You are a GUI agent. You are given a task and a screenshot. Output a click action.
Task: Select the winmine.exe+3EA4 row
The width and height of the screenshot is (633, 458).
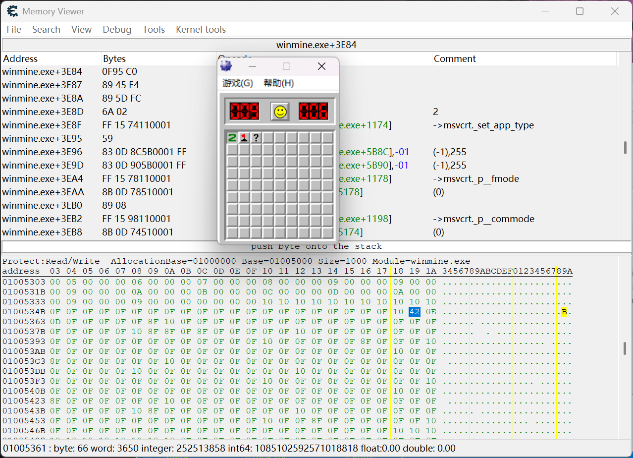310,178
